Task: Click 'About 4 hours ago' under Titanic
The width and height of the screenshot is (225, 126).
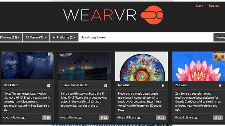Action: pyautogui.click(x=71, y=117)
